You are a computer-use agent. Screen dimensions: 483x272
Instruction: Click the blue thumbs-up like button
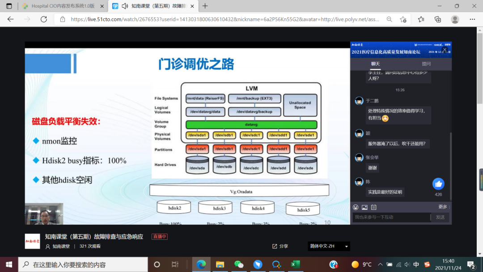tap(438, 184)
